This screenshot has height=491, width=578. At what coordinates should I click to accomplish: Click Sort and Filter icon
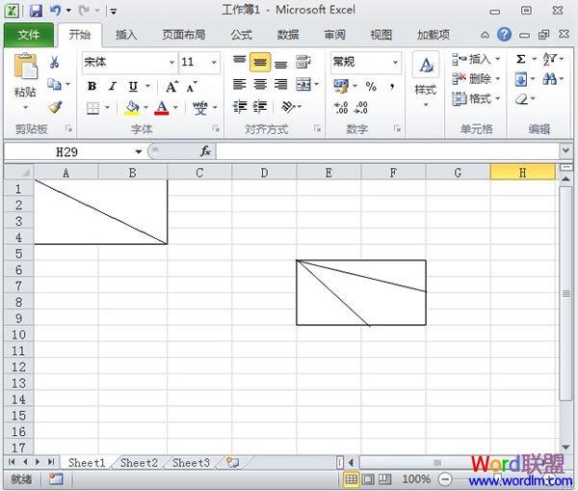pyautogui.click(x=549, y=59)
